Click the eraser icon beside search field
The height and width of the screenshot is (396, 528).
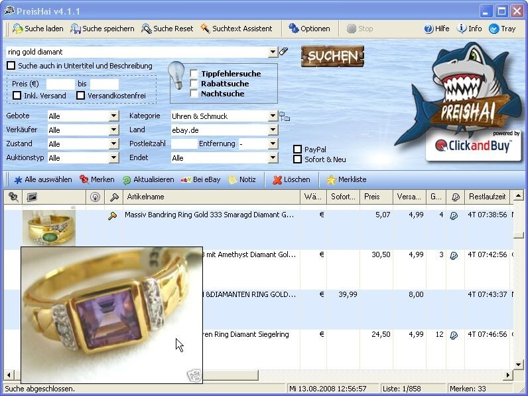tap(283, 51)
